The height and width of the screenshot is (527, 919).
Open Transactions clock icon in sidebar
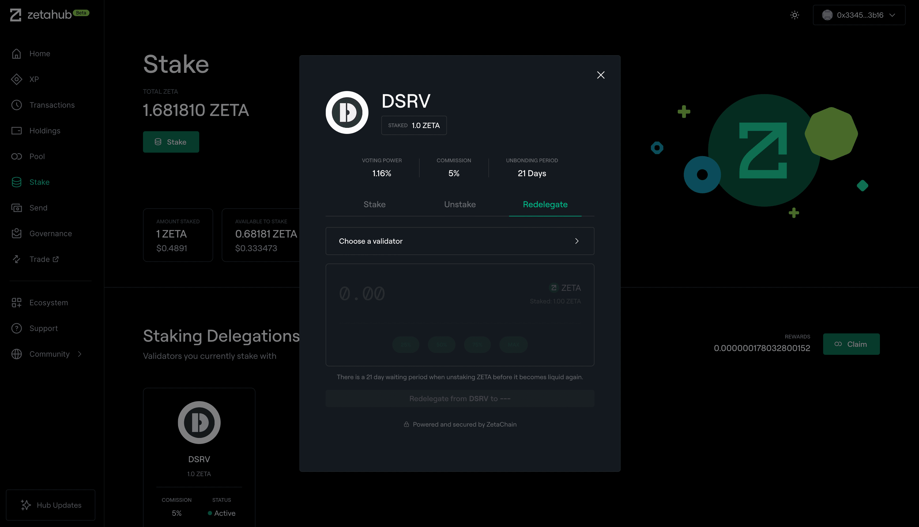pyautogui.click(x=16, y=105)
